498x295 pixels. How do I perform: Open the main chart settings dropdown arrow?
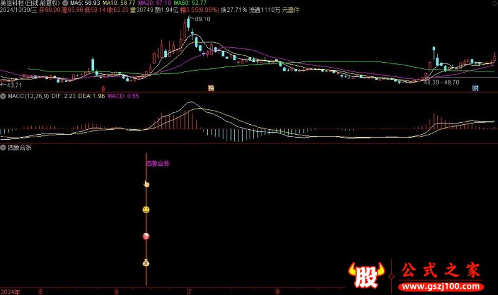click(x=65, y=3)
